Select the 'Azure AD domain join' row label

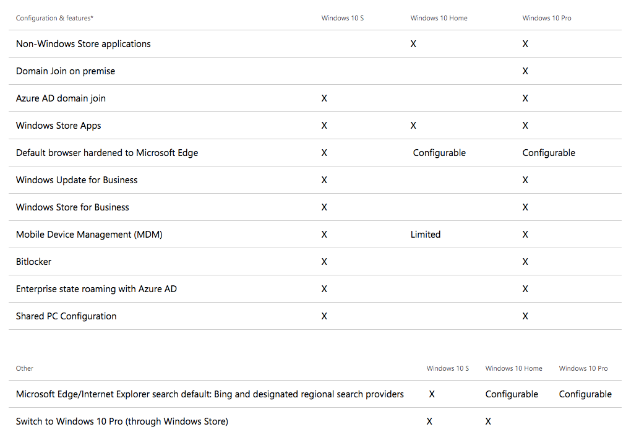[x=61, y=98]
